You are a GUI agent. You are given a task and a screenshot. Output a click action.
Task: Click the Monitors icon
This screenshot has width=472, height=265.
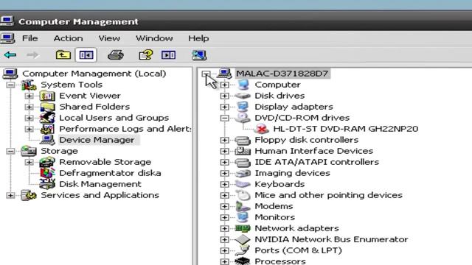(x=243, y=217)
